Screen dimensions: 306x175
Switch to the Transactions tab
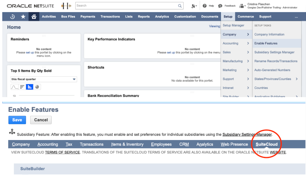click(x=92, y=144)
